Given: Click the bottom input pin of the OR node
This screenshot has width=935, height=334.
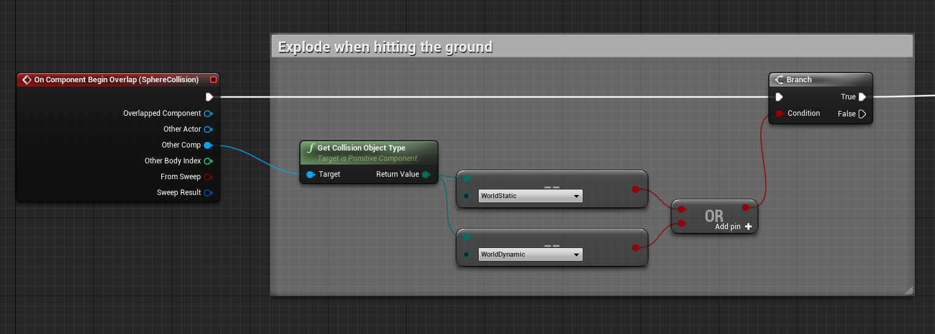Looking at the screenshot, I should tap(682, 224).
